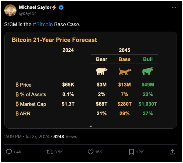Image resolution: width=183 pixels, height=163 pixels.
Task: Like the tweet with heart icon
Action: [91, 152]
